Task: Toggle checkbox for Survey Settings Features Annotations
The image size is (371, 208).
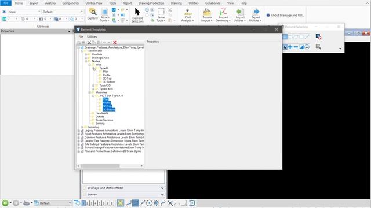Action: [82, 148]
